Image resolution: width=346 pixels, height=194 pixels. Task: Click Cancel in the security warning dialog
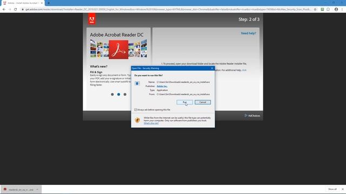203,102
